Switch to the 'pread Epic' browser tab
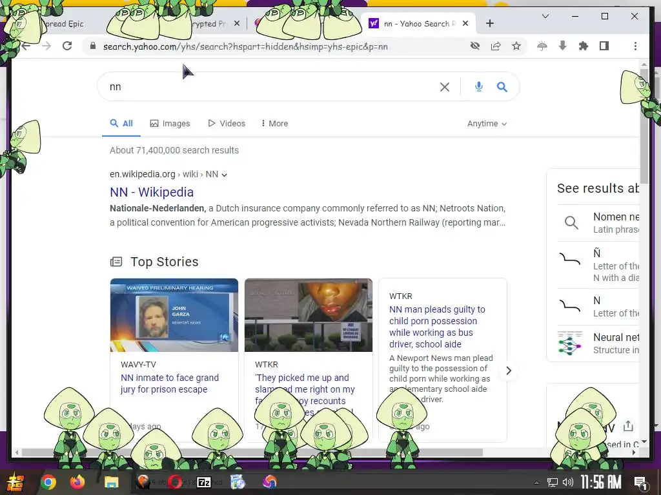This screenshot has width=661, height=495. pos(63,24)
